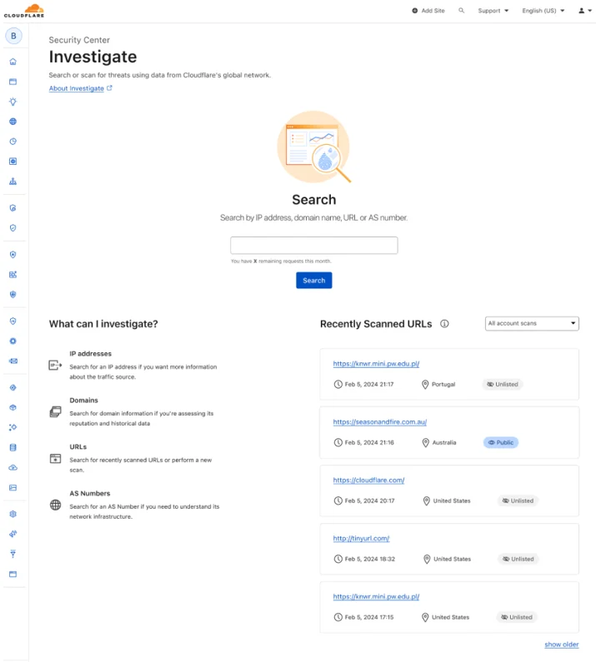Open knwr.mini.pw.edu.pl scanned at 21:17
The image size is (596, 662).
coord(376,364)
